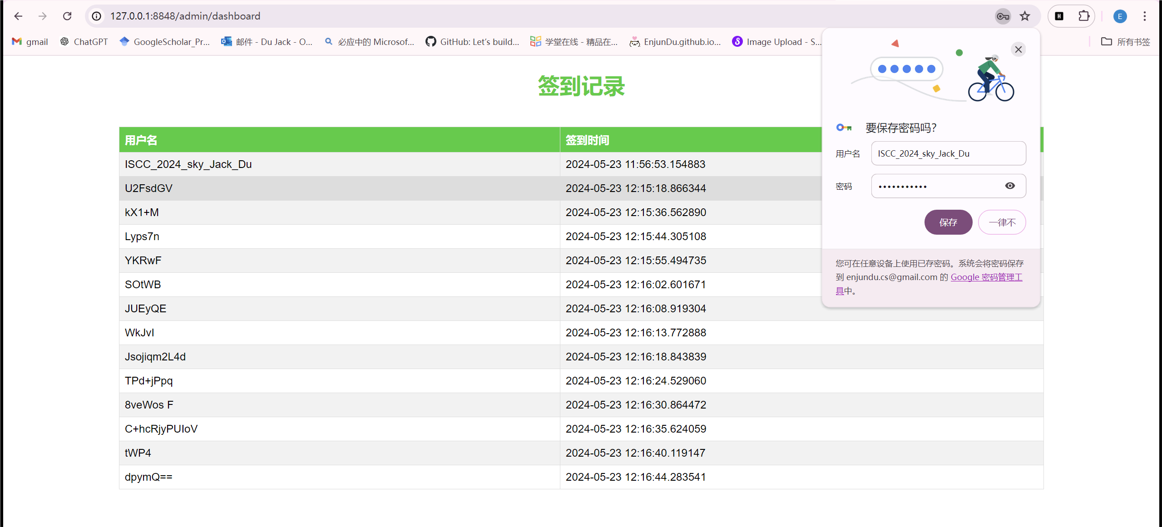Click the 保存 button to save password

948,222
